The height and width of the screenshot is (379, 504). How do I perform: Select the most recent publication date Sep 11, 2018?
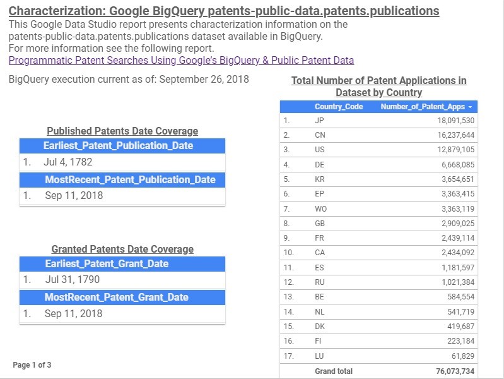[x=74, y=195]
